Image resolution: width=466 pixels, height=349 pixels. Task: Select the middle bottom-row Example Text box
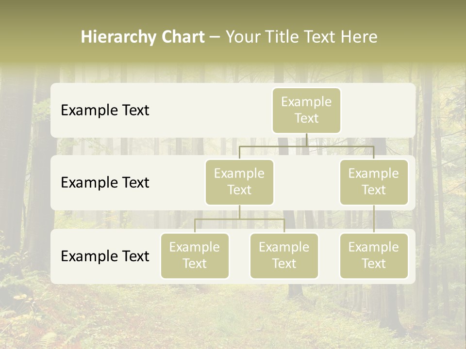point(284,256)
